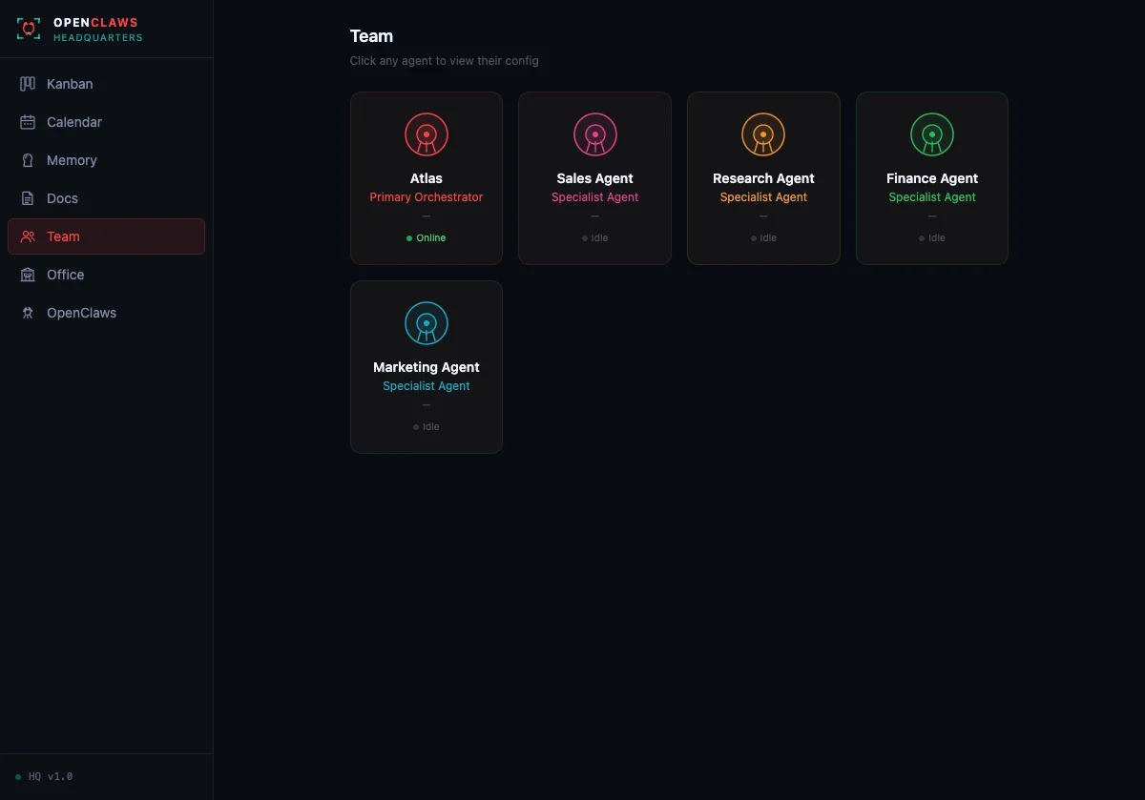Image resolution: width=1145 pixels, height=800 pixels.
Task: Click the OpenClaws logo icon
Action: 29,29
